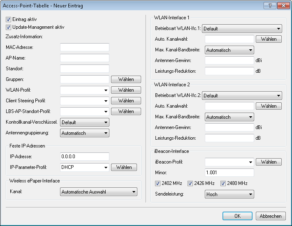Disable Update-Management aktiv checkbox
Viewport: 292px width, 226px height.
tap(9, 28)
